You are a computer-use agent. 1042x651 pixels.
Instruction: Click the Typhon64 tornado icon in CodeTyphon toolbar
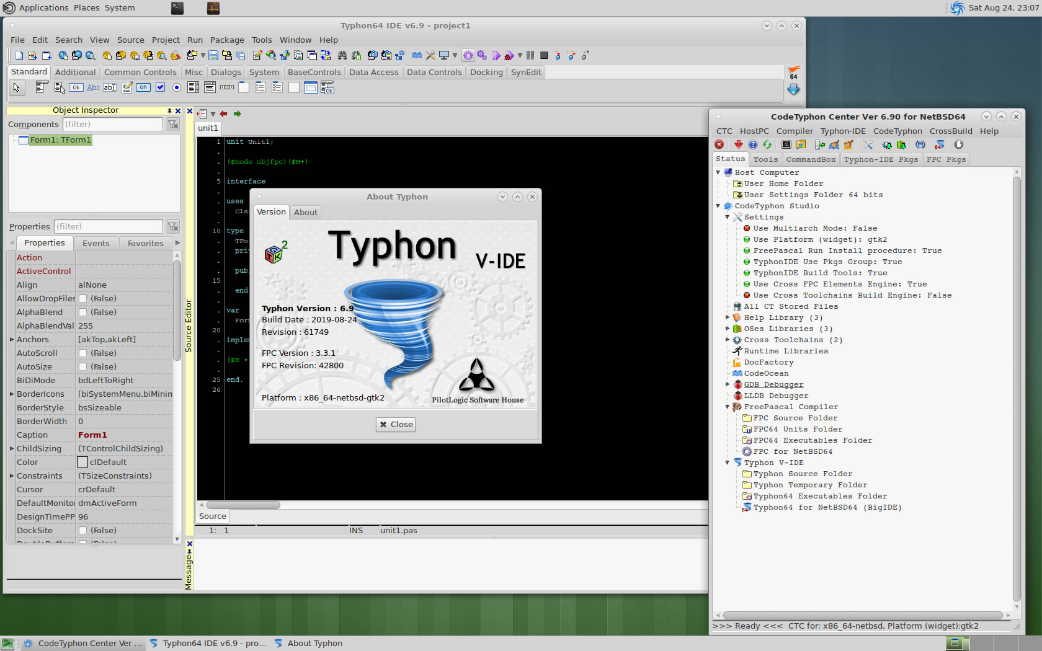pos(940,144)
